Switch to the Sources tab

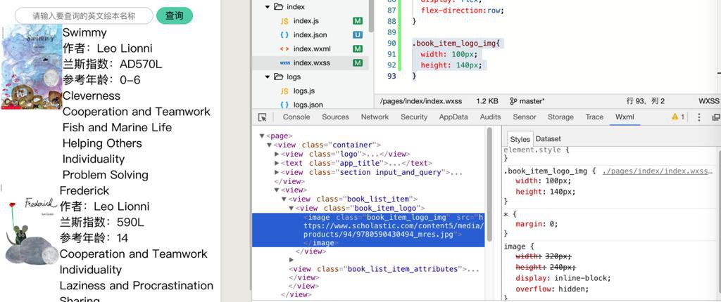[335, 117]
